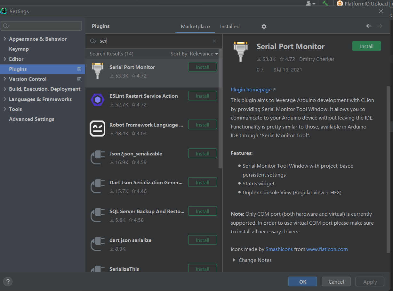Select the SerializeThis plugin entry
393x291 pixels.
[152, 269]
